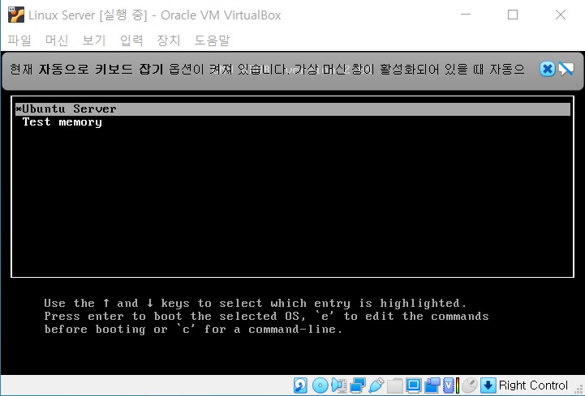Screen dimensions: 585x396
Task: Open the 장치 menu
Action: (x=169, y=40)
